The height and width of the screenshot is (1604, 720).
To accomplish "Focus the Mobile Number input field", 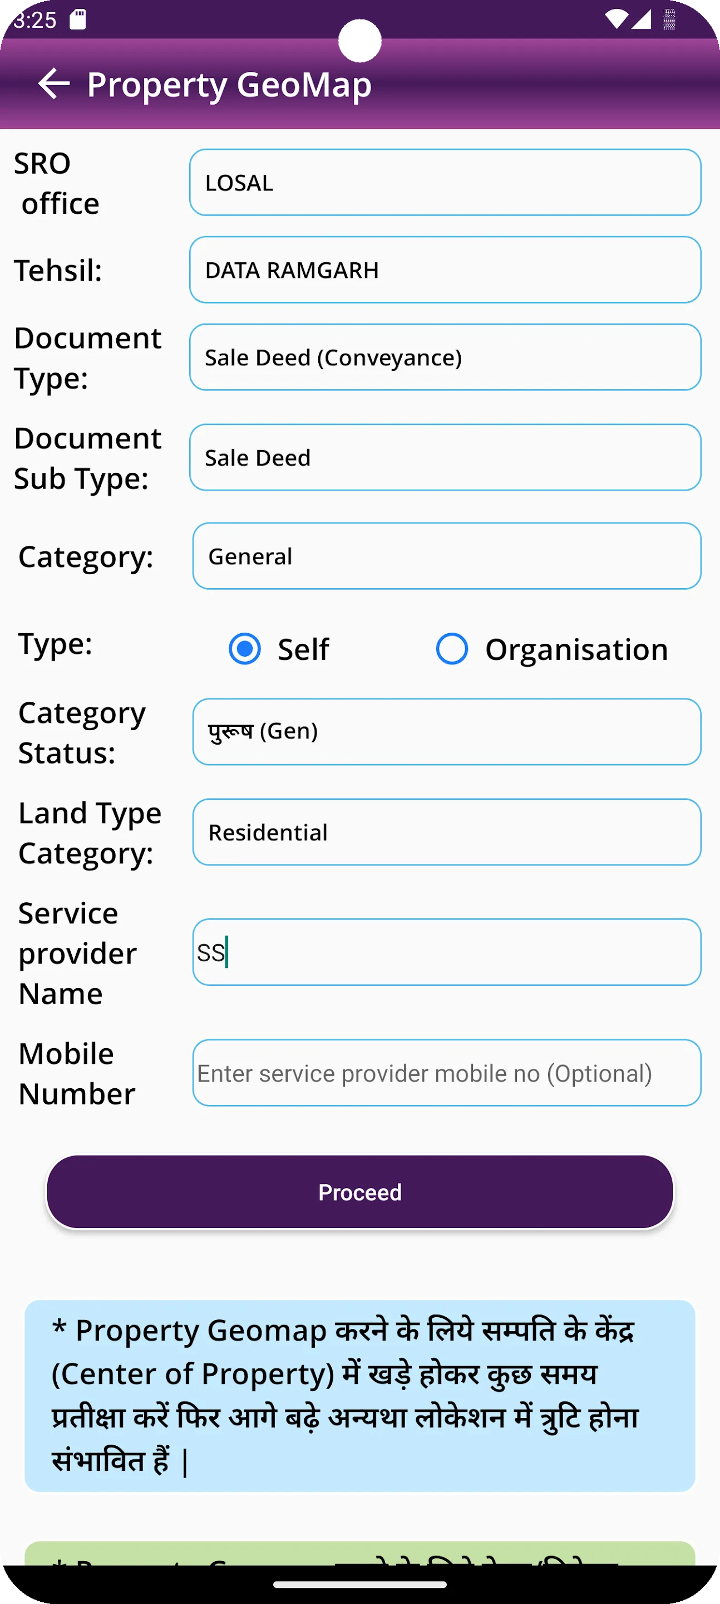I will [x=446, y=1073].
